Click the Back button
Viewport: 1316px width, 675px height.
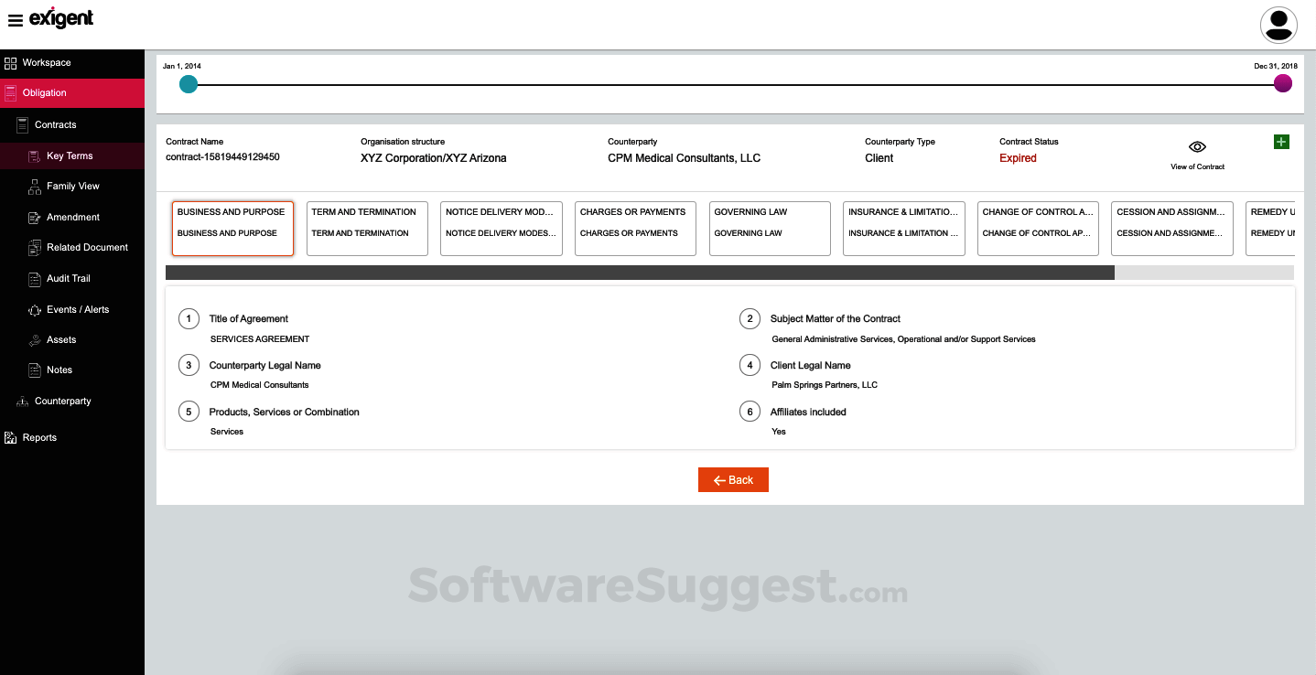pos(732,479)
